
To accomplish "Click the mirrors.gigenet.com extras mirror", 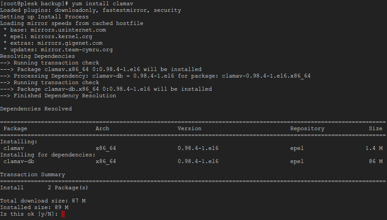I will [70, 43].
